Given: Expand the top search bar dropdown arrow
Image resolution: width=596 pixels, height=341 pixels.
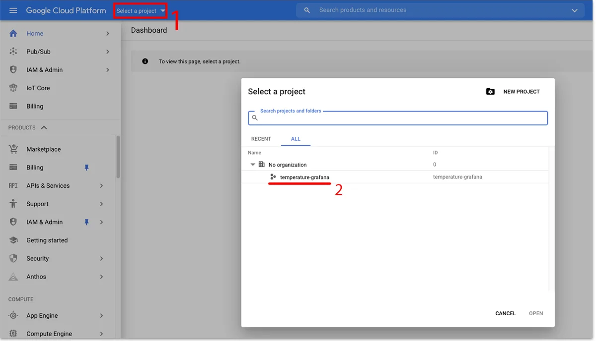Looking at the screenshot, I should (x=575, y=10).
